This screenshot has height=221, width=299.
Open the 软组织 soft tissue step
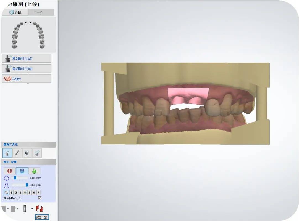pos(27,79)
